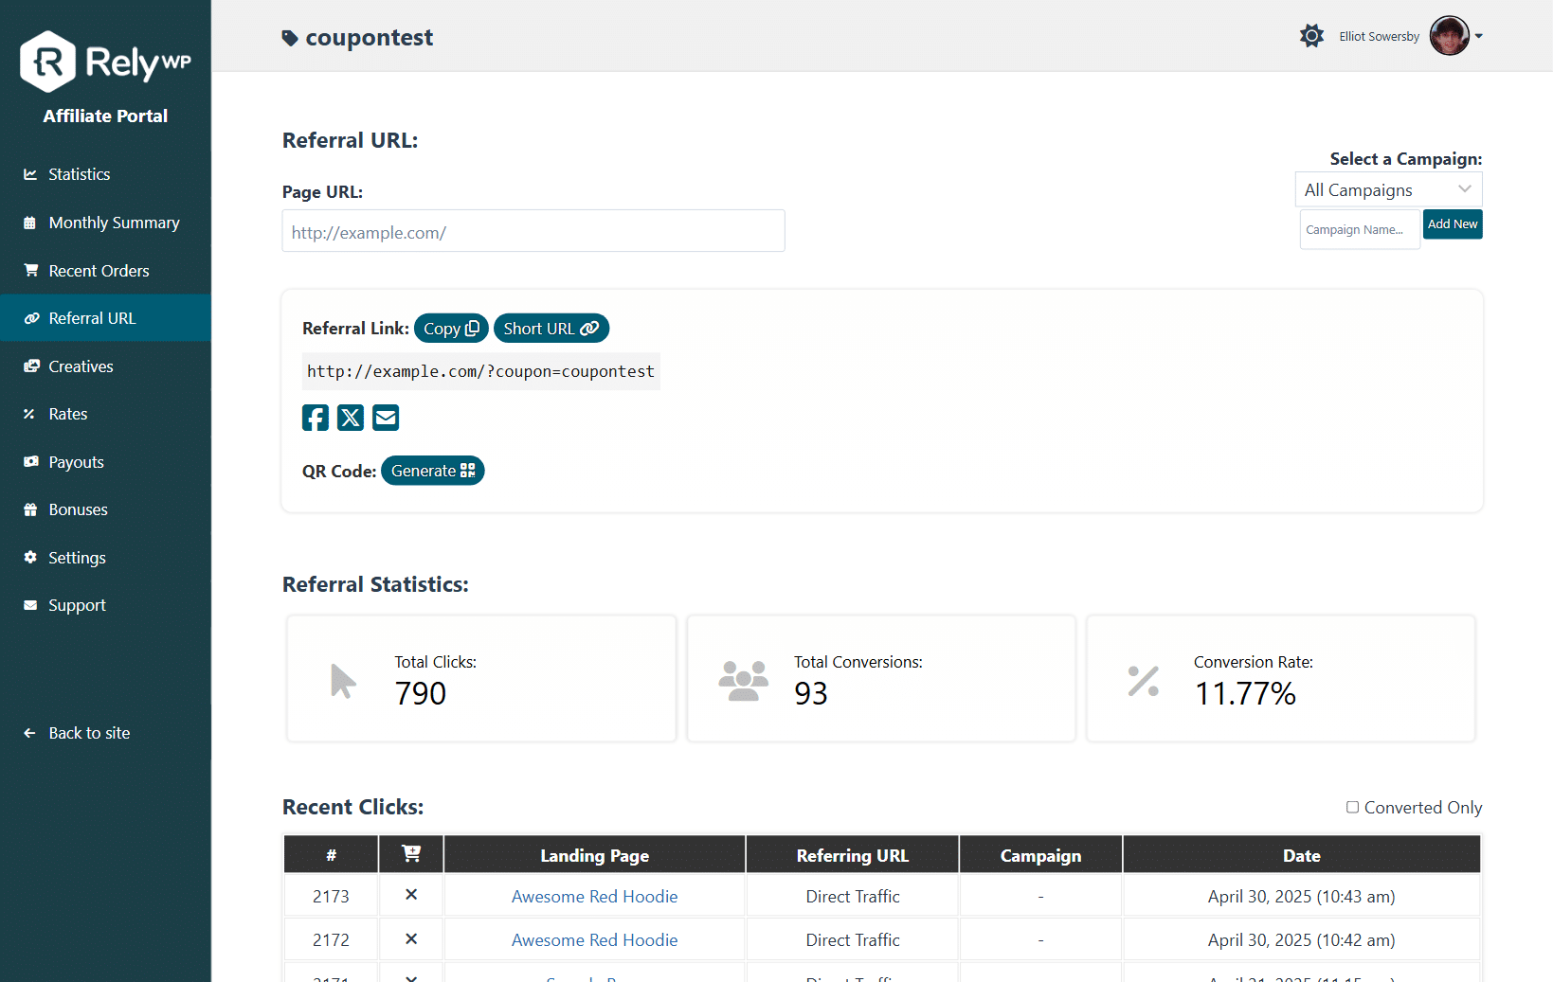This screenshot has width=1553, height=982.
Task: Open the Creatives section
Action: click(x=81, y=366)
